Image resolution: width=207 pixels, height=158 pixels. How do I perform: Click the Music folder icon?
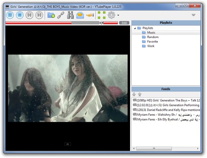coord(144,32)
